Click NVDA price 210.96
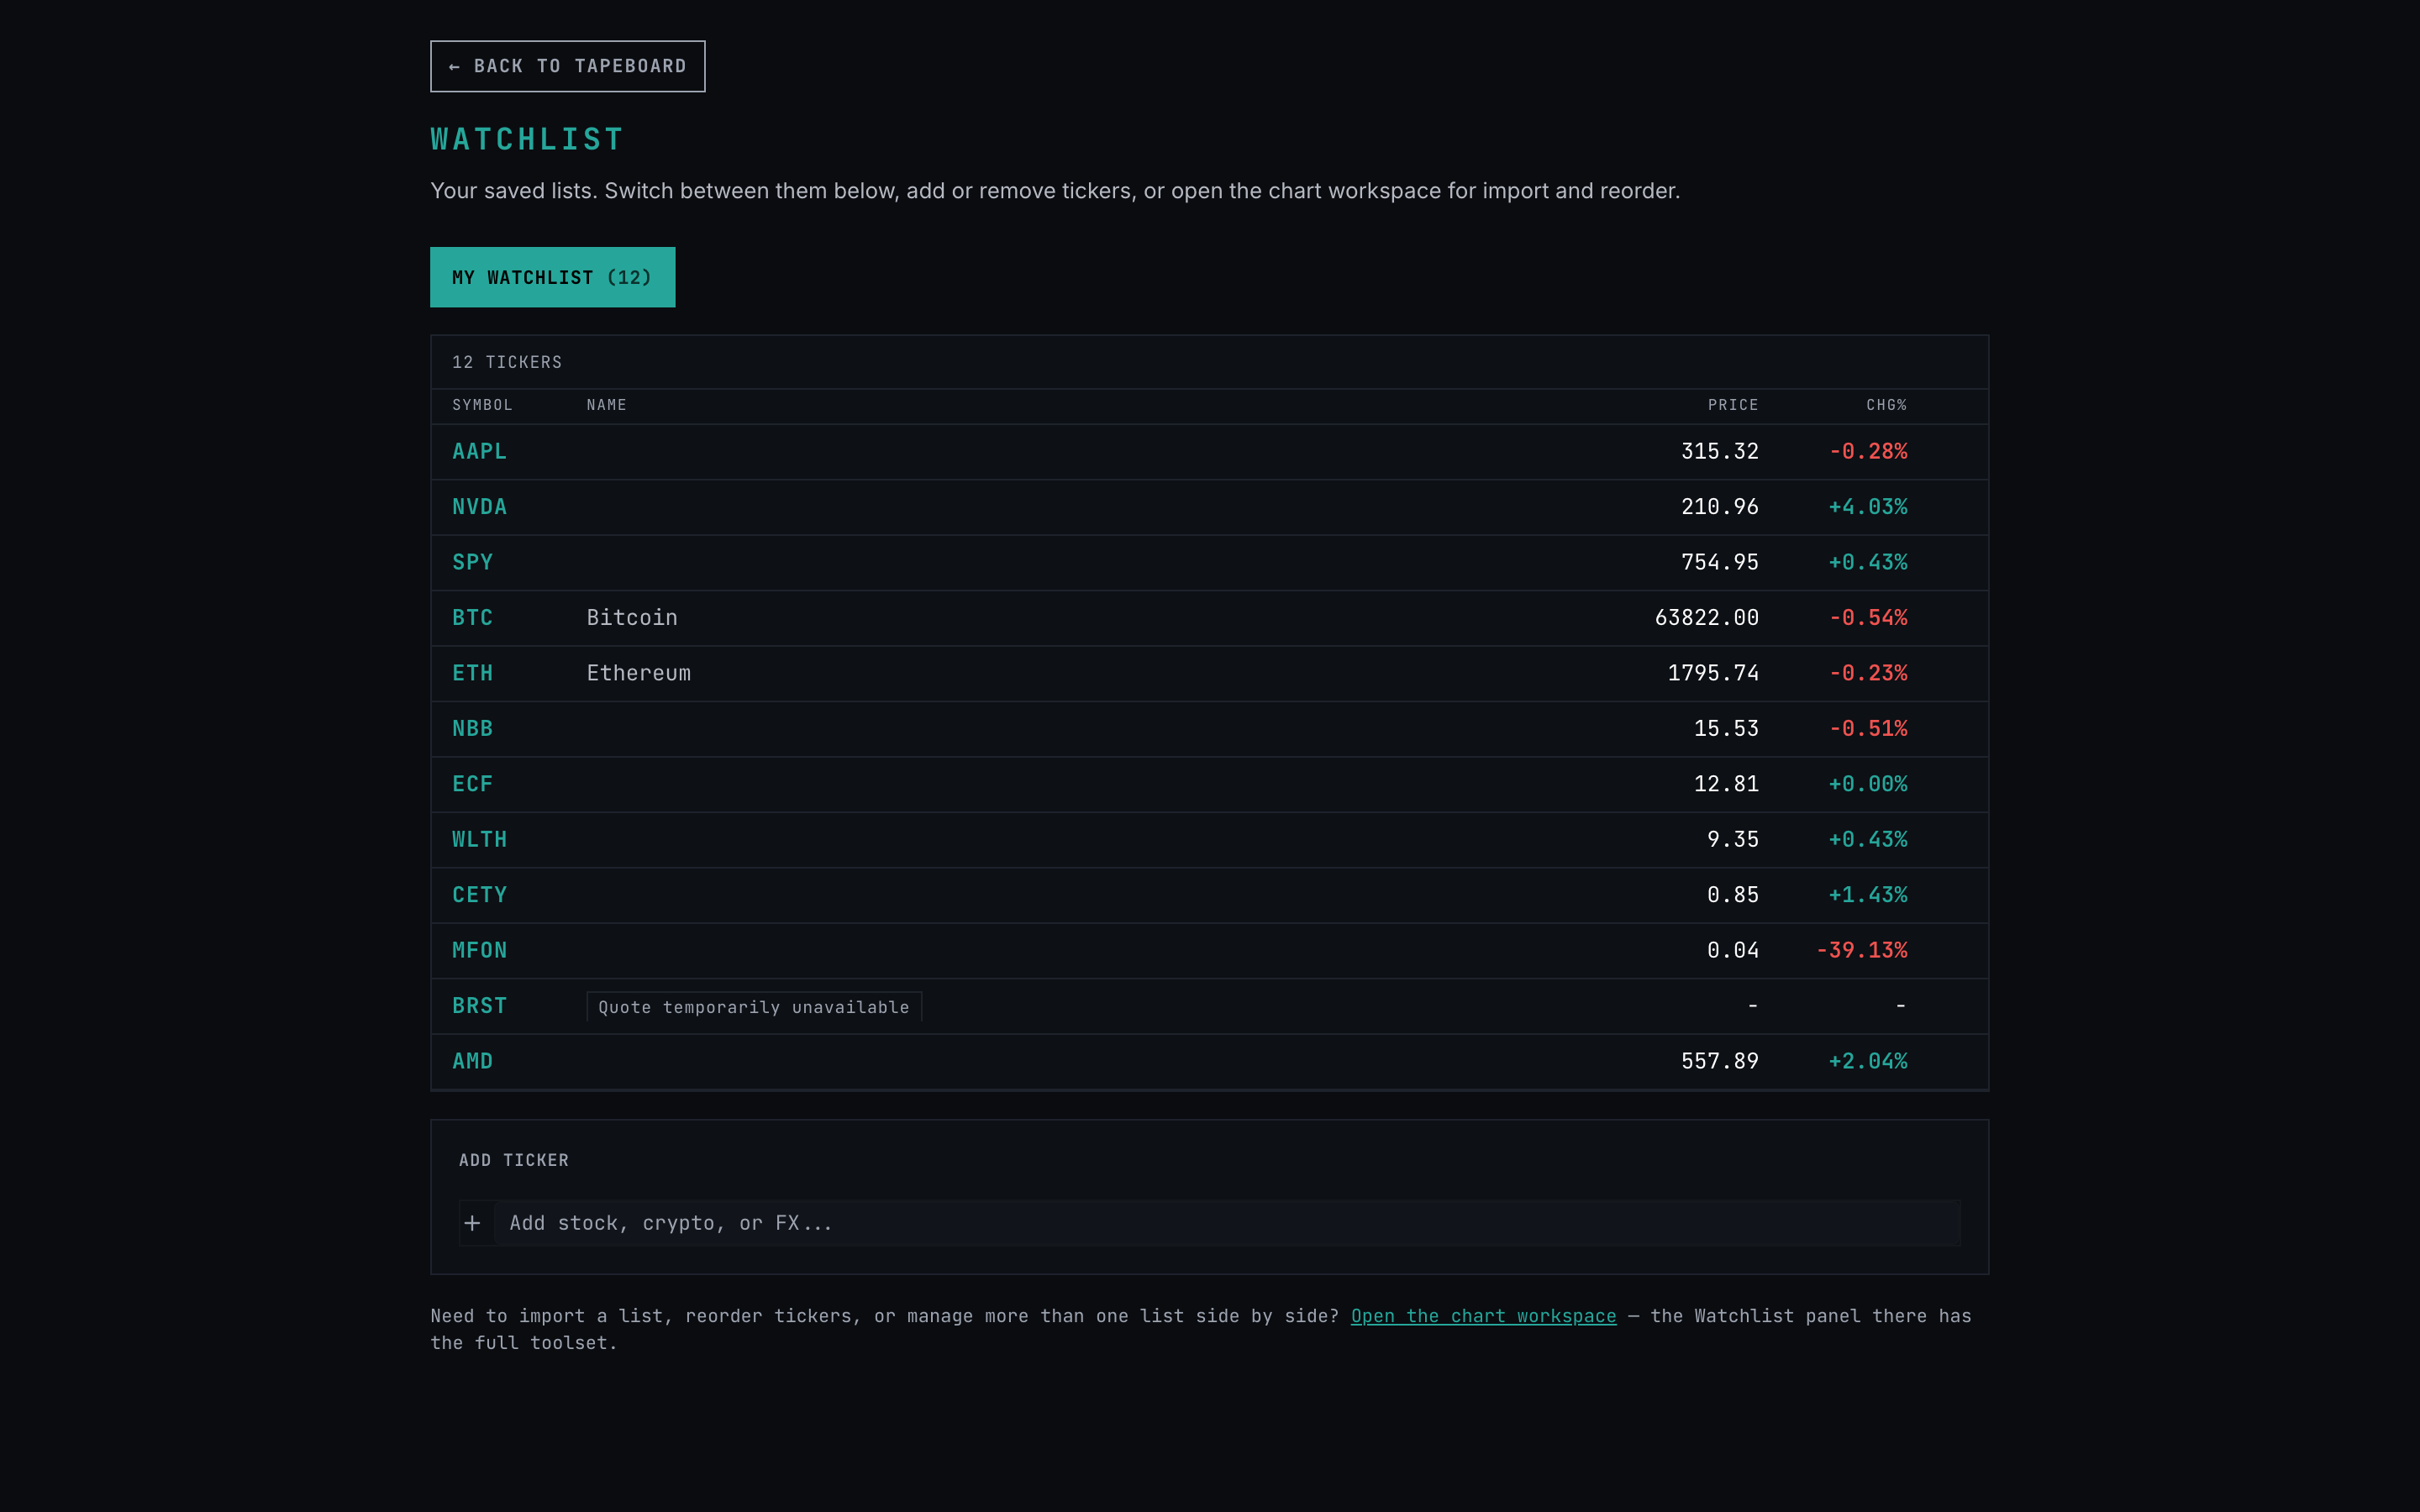Viewport: 2420px width, 1512px height. click(x=1719, y=507)
